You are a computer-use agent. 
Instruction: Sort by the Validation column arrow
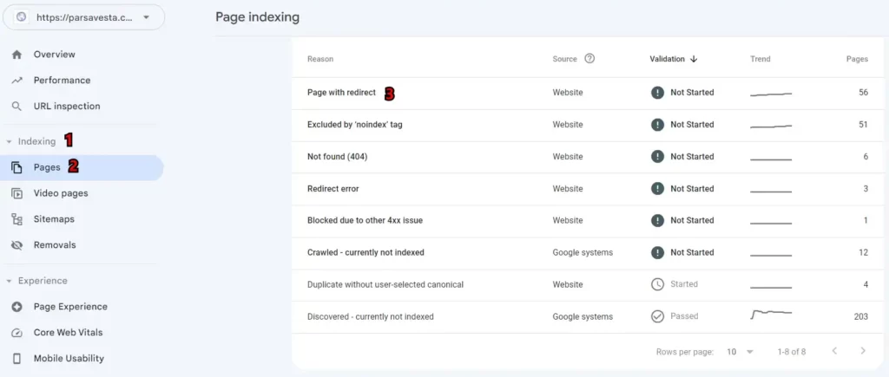click(x=694, y=59)
